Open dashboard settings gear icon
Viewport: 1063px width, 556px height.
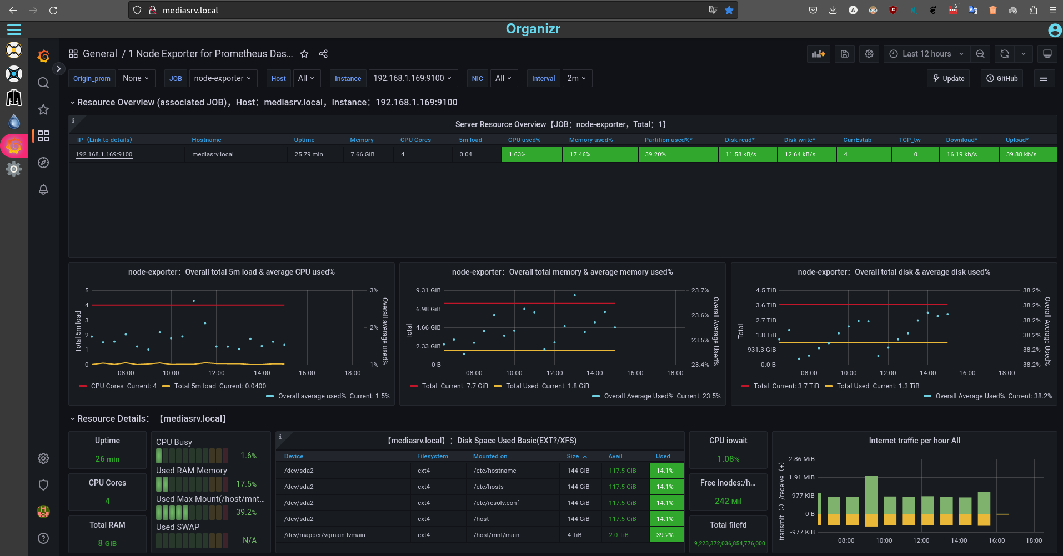pyautogui.click(x=869, y=54)
